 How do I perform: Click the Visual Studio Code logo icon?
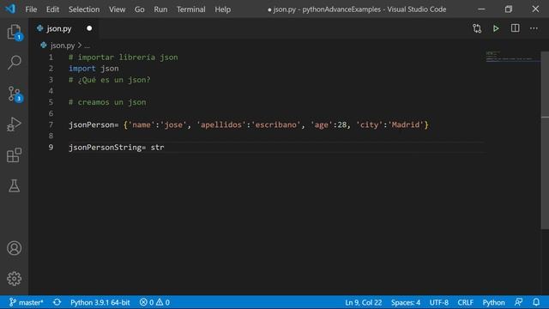point(10,9)
